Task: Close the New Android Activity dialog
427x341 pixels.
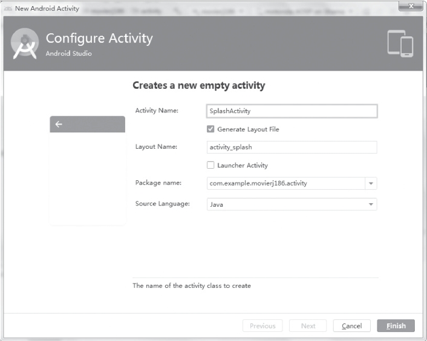Action: point(410,7)
